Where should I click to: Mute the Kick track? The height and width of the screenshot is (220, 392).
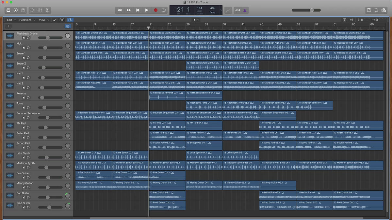pos(24,48)
